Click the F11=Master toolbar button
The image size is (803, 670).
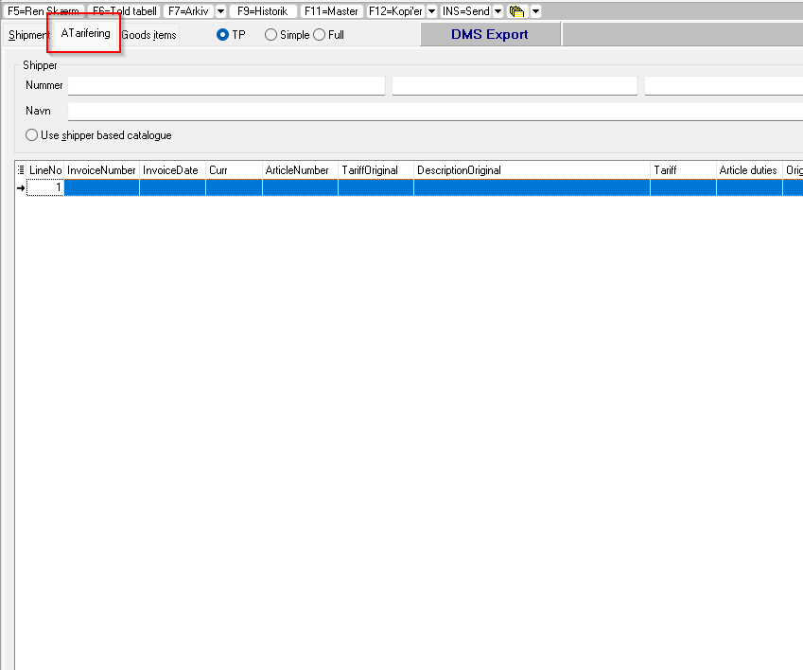pos(331,11)
